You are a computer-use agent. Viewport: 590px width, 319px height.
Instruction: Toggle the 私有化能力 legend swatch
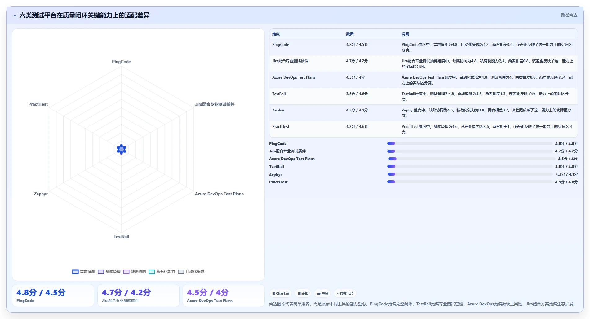point(152,272)
